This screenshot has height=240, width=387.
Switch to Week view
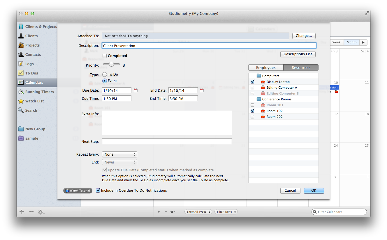point(337,42)
